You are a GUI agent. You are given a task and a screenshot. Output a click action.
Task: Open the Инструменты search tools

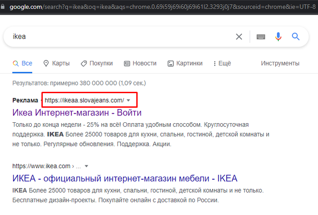(280, 64)
